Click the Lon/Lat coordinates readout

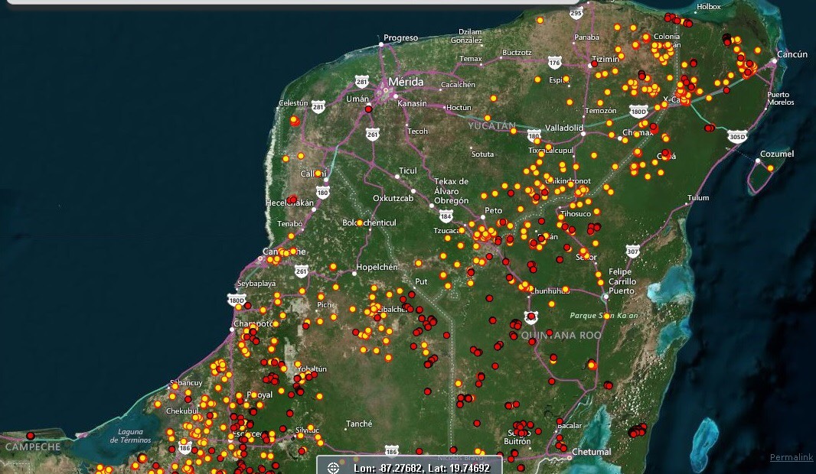(x=420, y=467)
